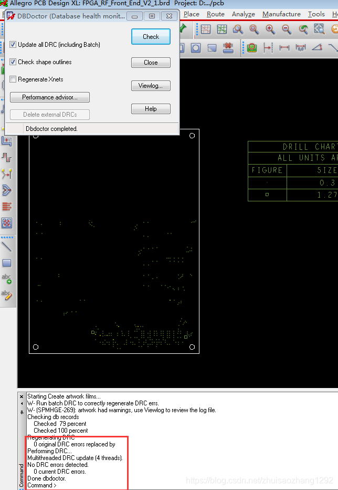Click the Shape Void Delete red X icon
Image resolution: width=338 pixels, height=490 pixels.
[x=228, y=48]
